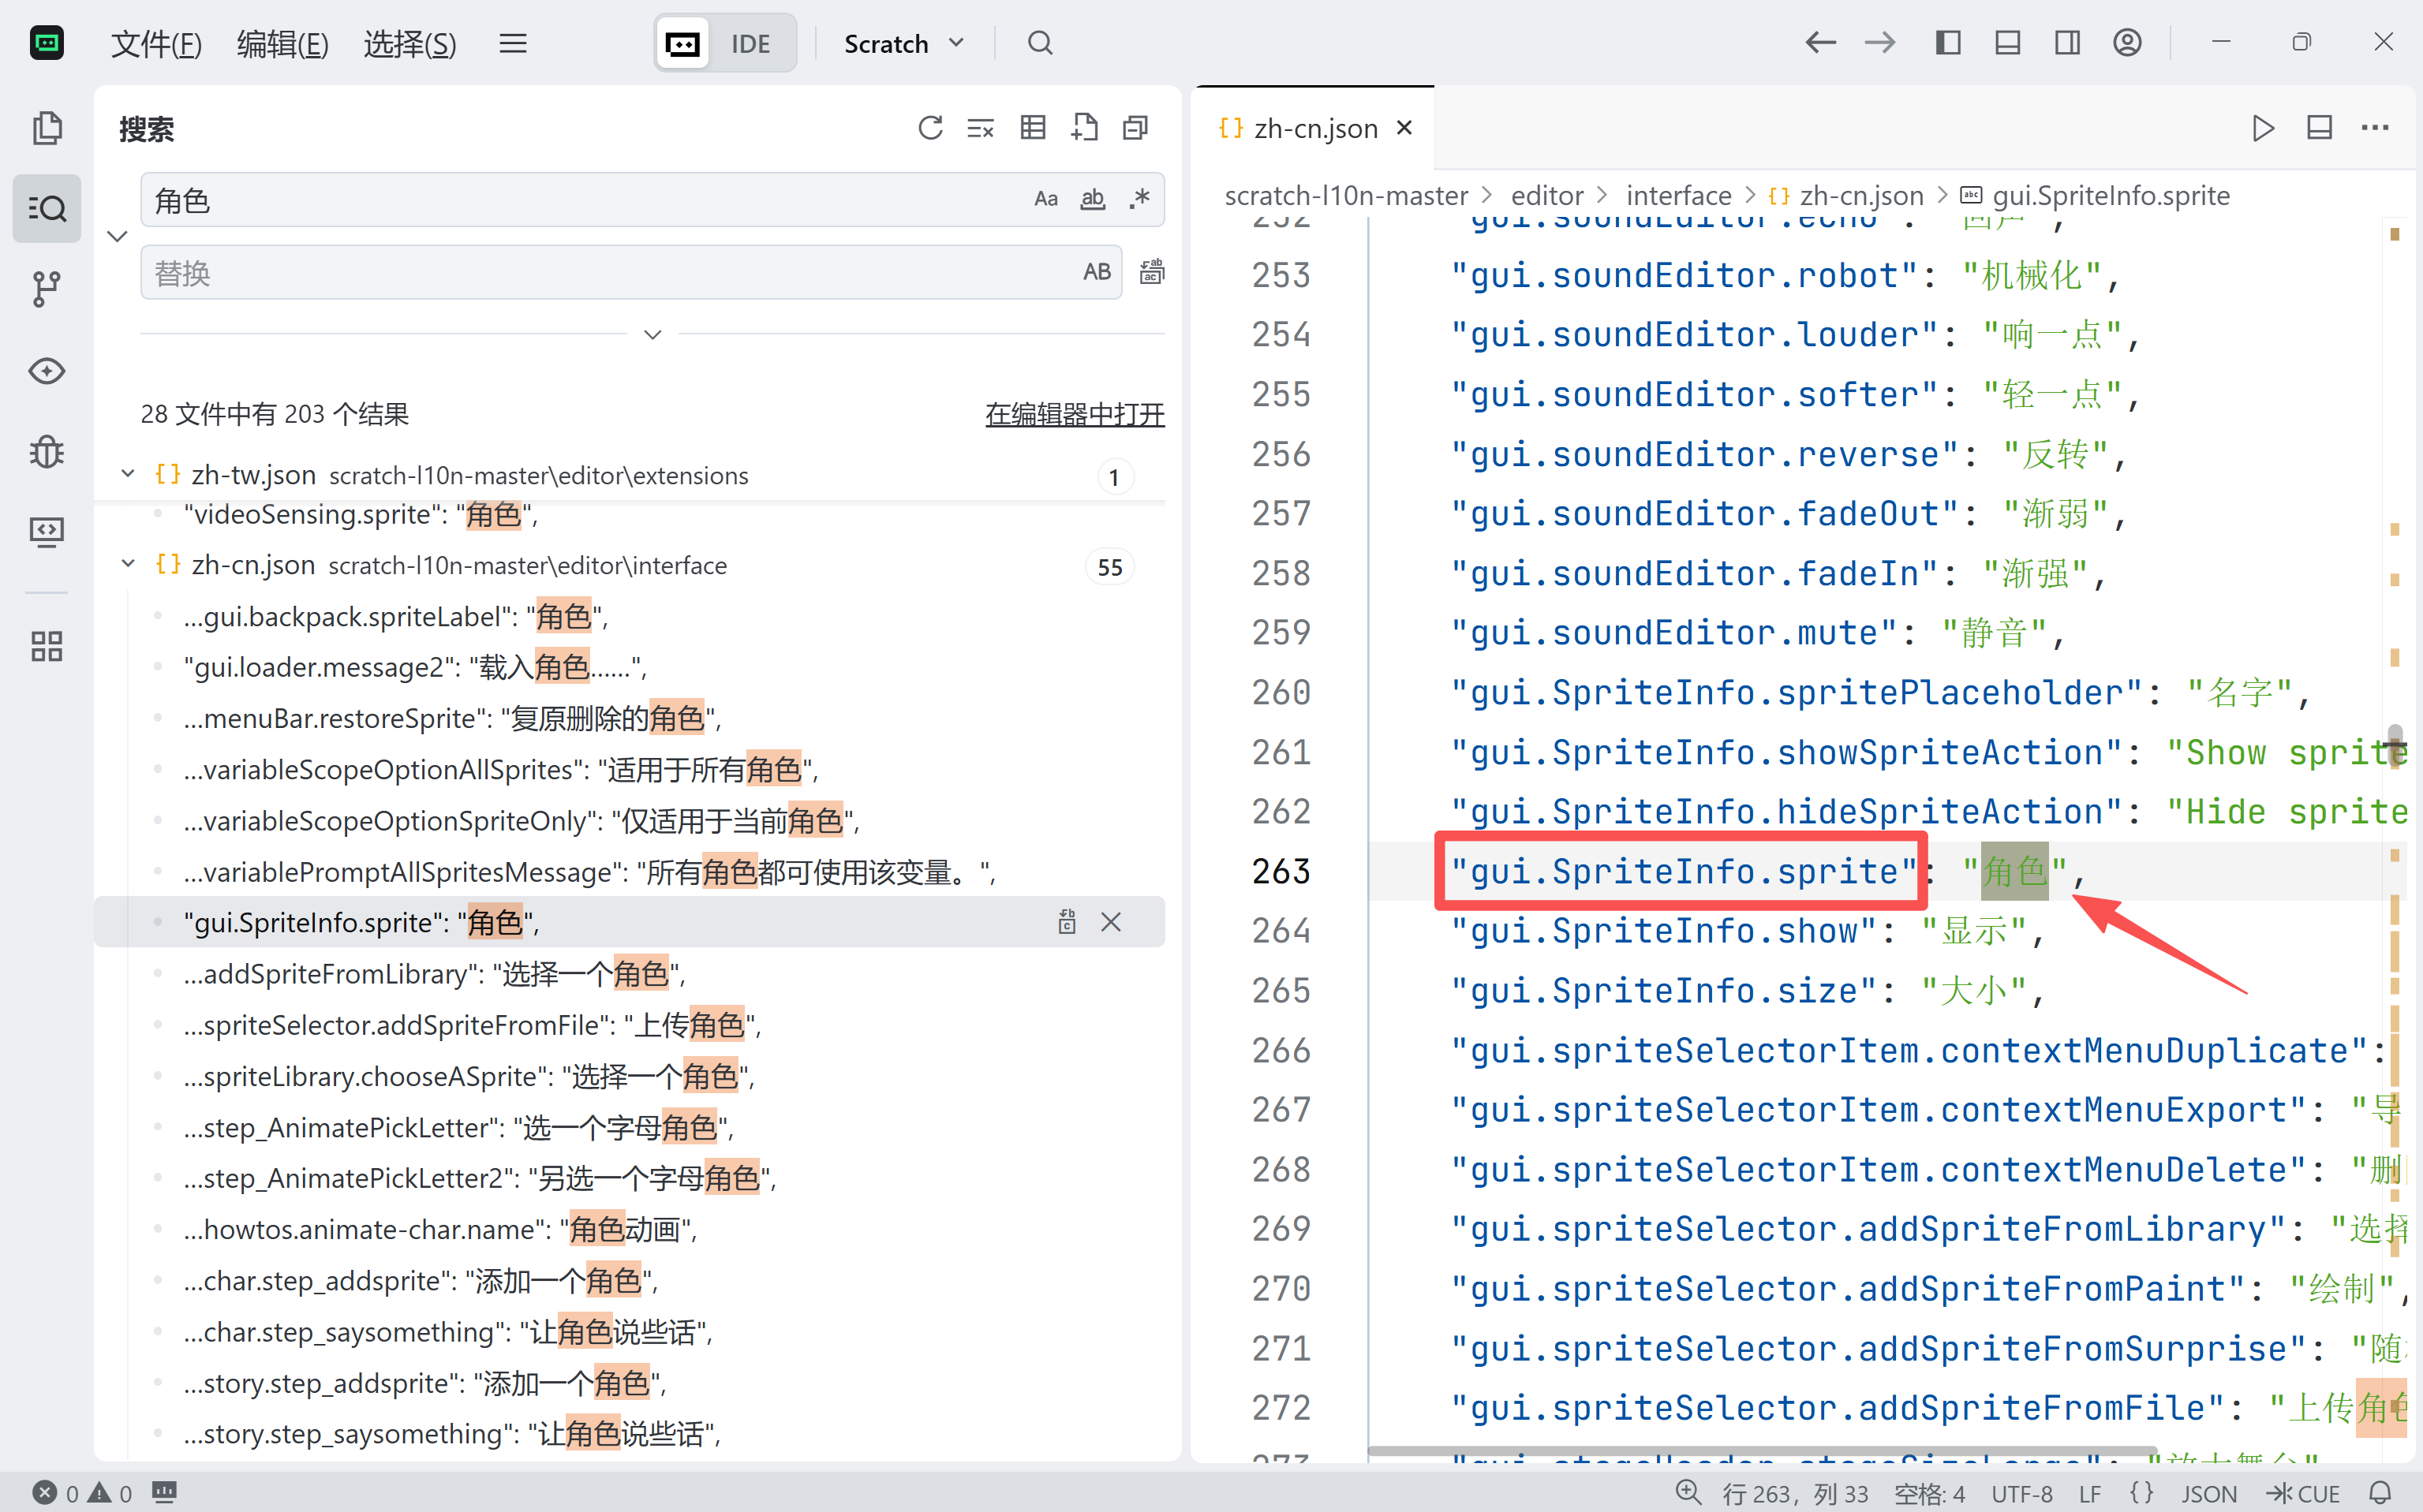Enable regular expression search

pos(1139,199)
